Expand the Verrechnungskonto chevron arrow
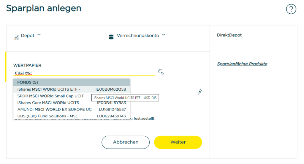The height and width of the screenshot is (164, 304). (164, 35)
